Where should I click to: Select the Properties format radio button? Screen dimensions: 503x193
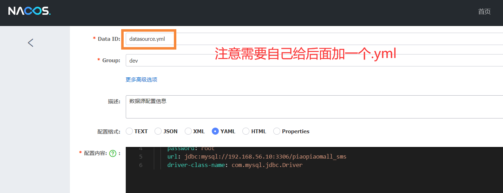(x=277, y=131)
